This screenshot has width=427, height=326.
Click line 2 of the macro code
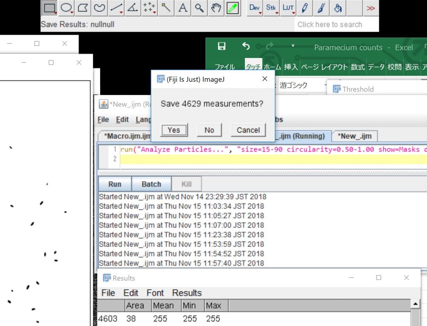pyautogui.click(x=274, y=159)
